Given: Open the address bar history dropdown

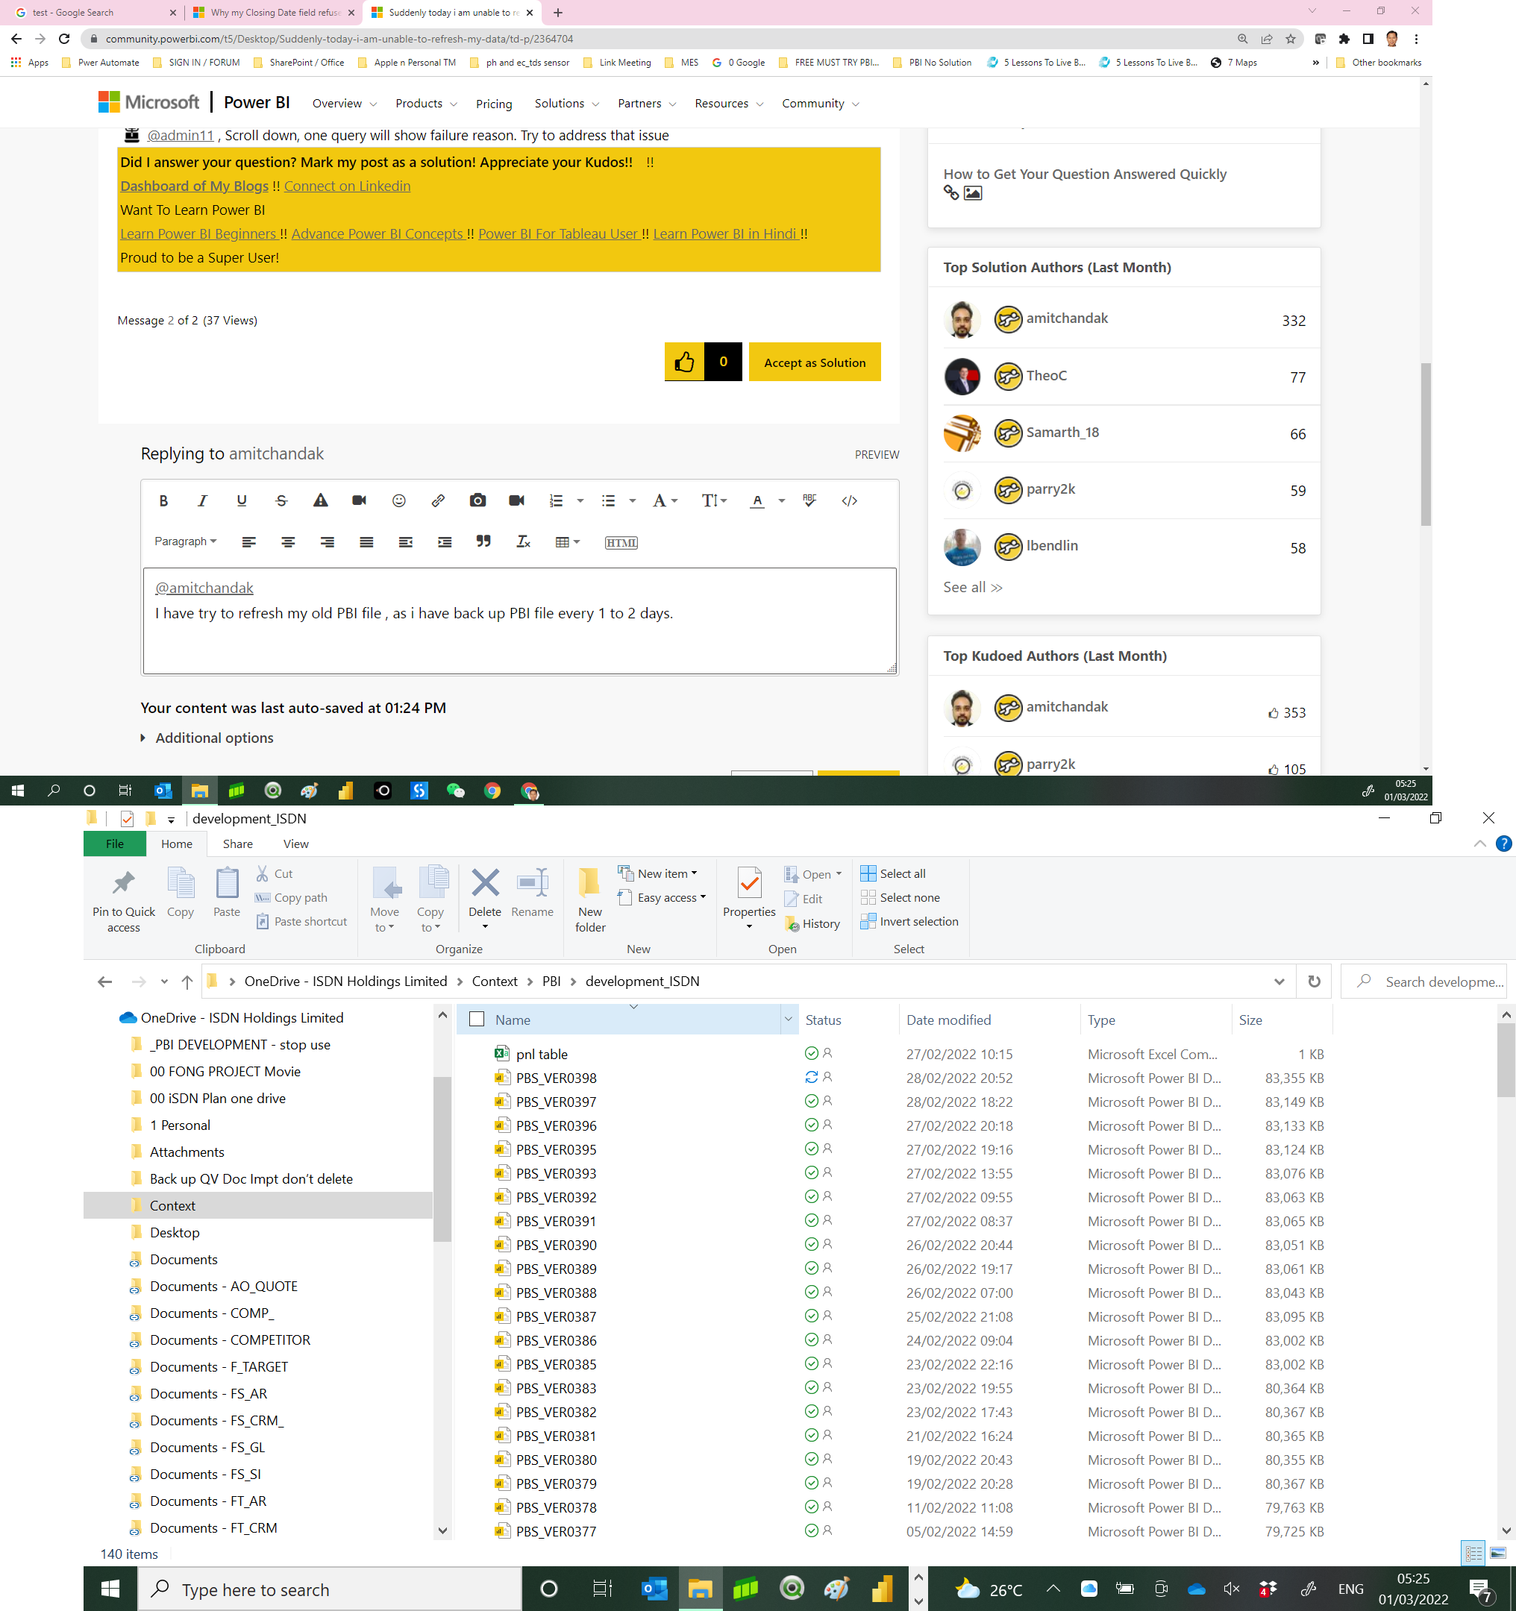Looking at the screenshot, I should pyautogui.click(x=1279, y=982).
